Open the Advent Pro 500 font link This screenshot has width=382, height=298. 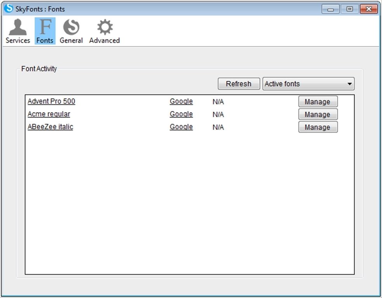click(51, 101)
